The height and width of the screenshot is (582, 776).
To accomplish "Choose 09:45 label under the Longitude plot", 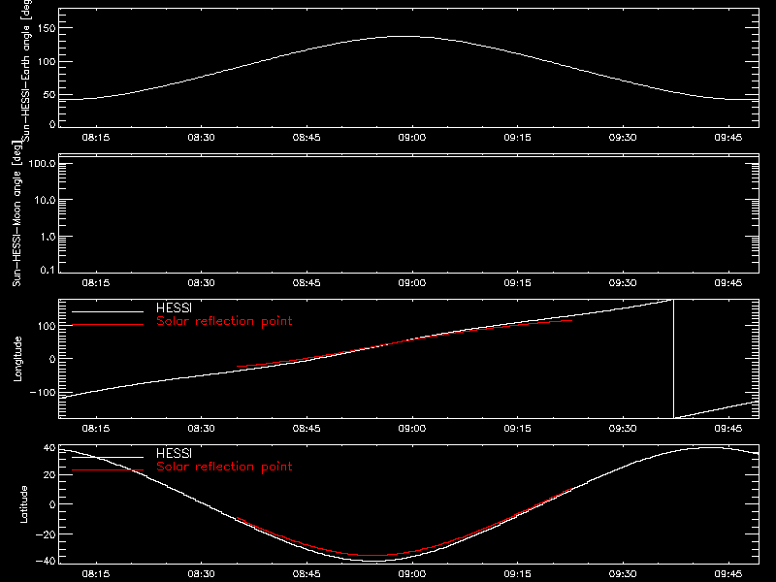I will pyautogui.click(x=728, y=429).
